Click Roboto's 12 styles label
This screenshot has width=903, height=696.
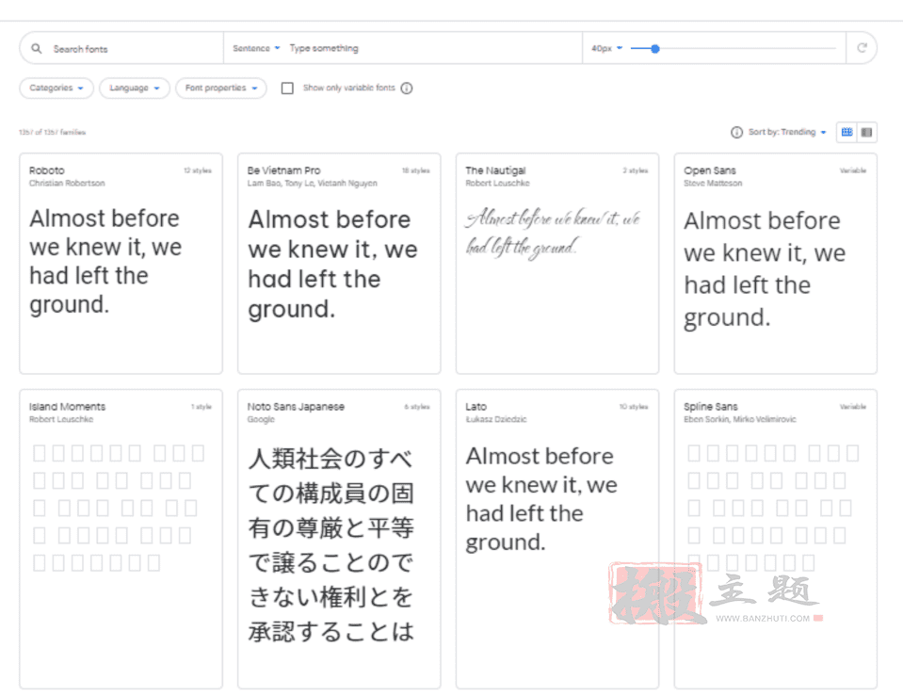click(198, 170)
